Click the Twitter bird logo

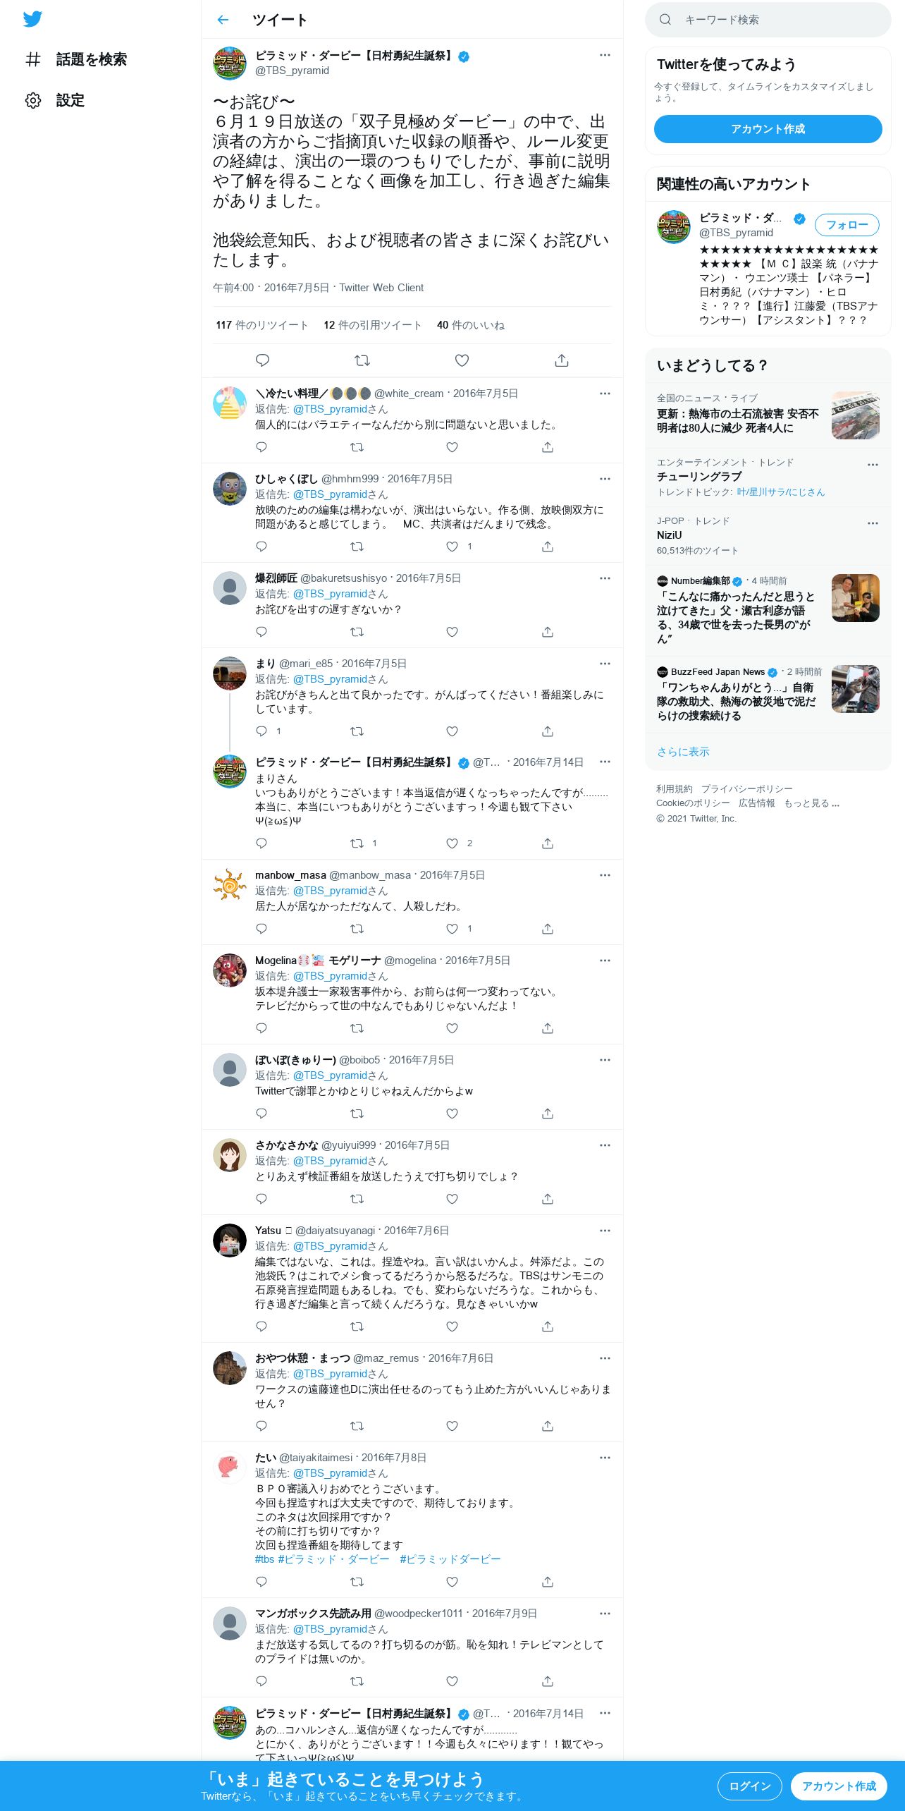coord(32,19)
